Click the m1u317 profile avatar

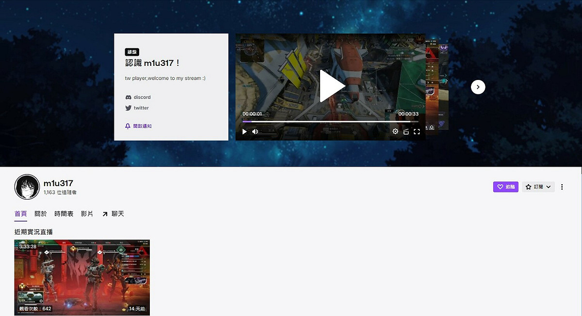pos(27,187)
